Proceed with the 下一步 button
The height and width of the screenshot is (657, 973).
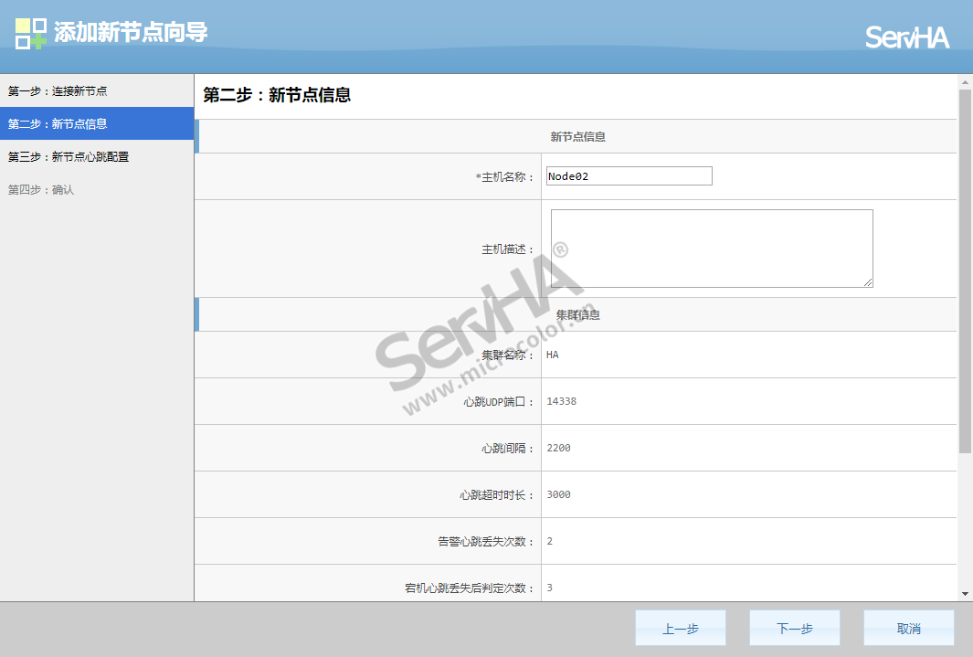pyautogui.click(x=794, y=629)
